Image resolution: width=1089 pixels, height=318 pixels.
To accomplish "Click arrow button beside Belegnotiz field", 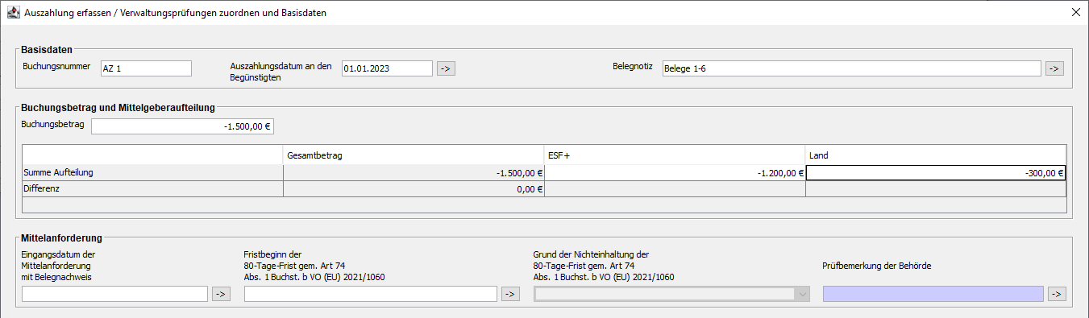I will point(1054,68).
